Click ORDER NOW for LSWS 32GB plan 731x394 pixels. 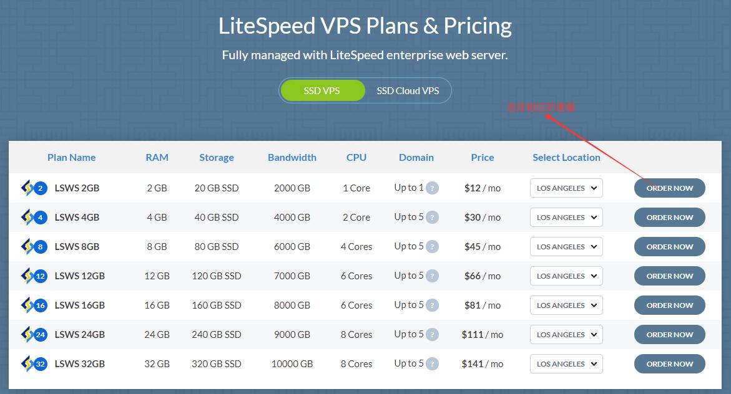point(669,363)
